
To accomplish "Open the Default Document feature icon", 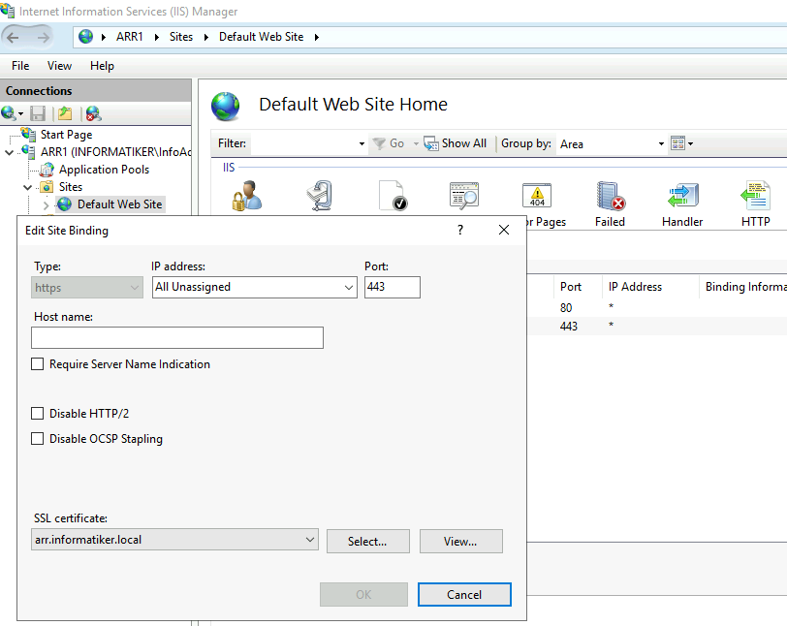I will (x=393, y=196).
